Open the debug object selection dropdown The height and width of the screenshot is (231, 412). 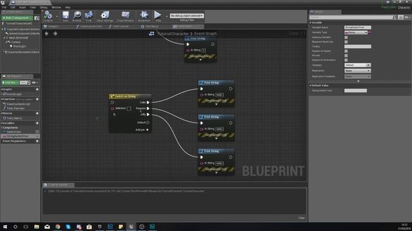[187, 16]
